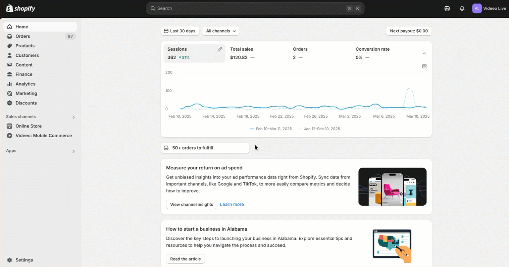Click the Settings gear icon
This screenshot has height=267, width=509.
coord(9,260)
